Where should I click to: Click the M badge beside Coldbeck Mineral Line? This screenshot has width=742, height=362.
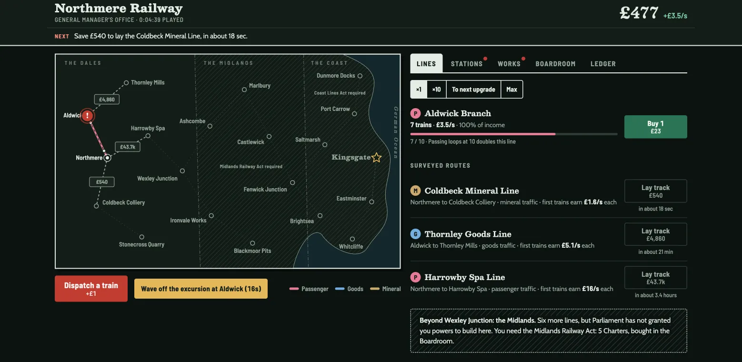tap(416, 191)
